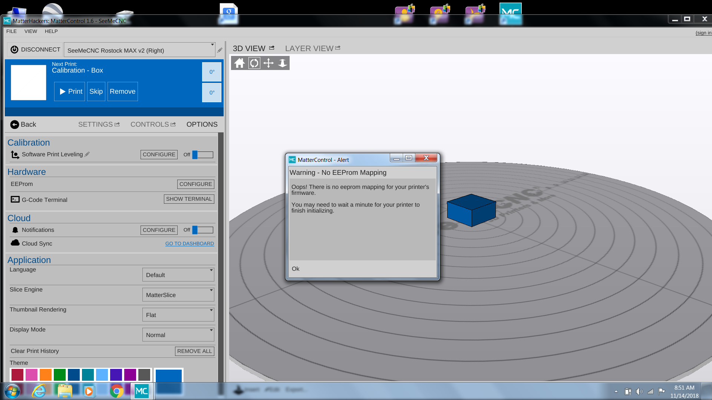The height and width of the screenshot is (400, 712).
Task: Expand the Slice Engine MatterSlice dropdown
Action: [x=178, y=295]
